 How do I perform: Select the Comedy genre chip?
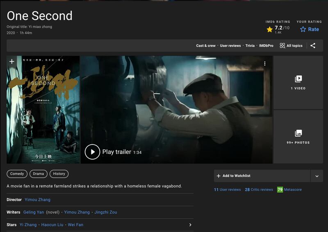click(17, 174)
